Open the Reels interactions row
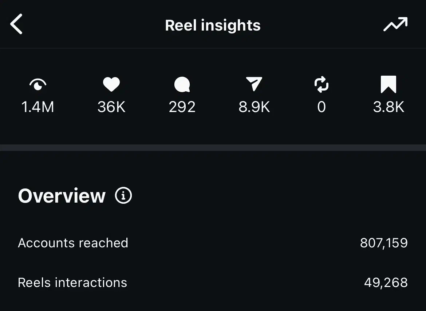This screenshot has width=426, height=311. tap(72, 283)
